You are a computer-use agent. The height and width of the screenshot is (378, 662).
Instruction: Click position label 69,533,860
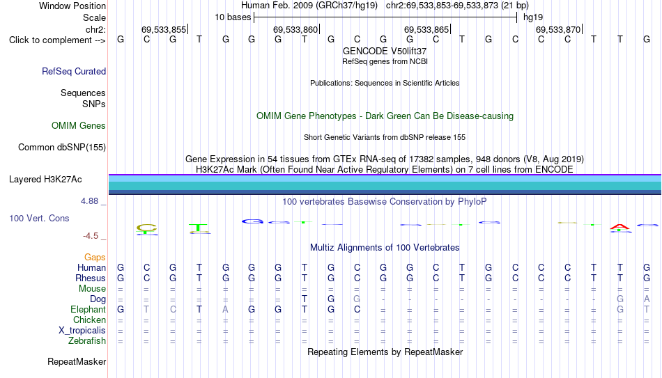click(295, 29)
